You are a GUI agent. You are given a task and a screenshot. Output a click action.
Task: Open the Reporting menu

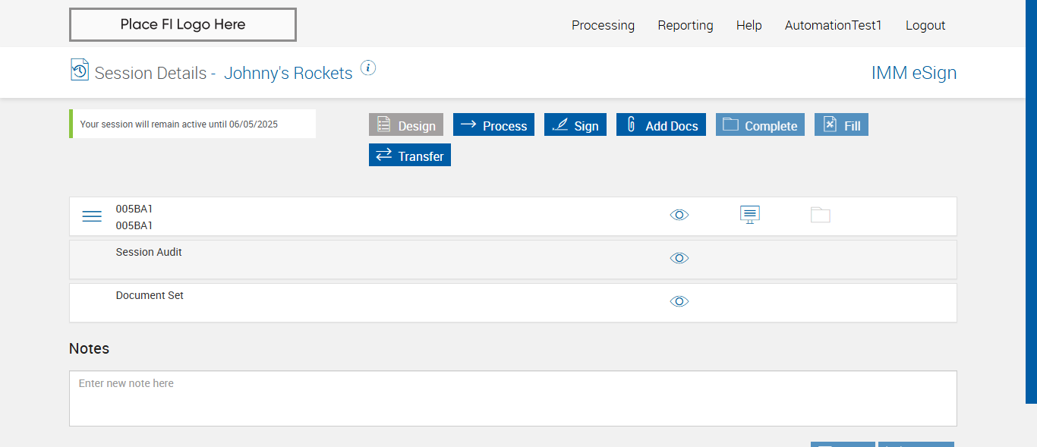pyautogui.click(x=686, y=25)
